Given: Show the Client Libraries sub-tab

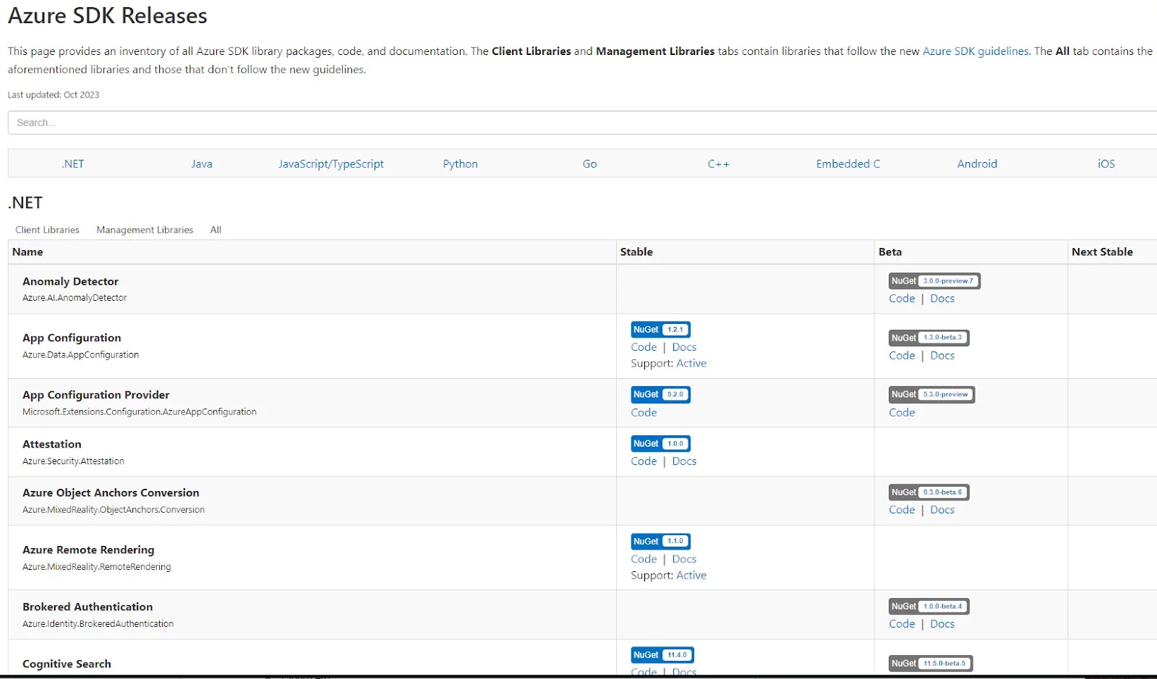Looking at the screenshot, I should (x=48, y=230).
